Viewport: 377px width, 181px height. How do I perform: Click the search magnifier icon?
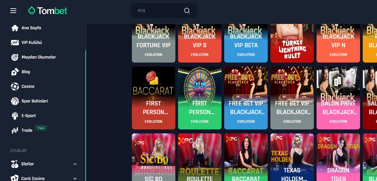[x=187, y=11]
